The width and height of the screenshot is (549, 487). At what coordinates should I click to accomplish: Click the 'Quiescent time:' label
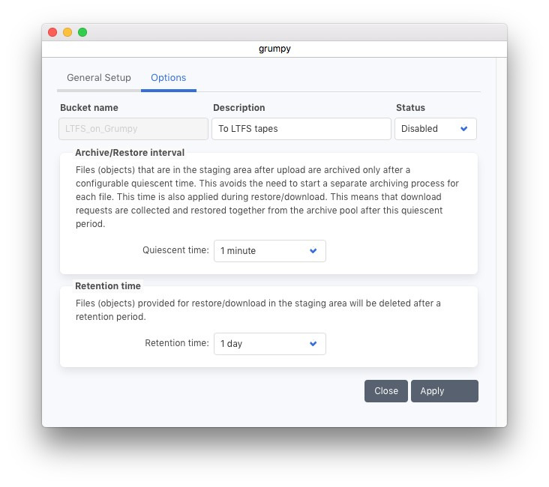175,250
